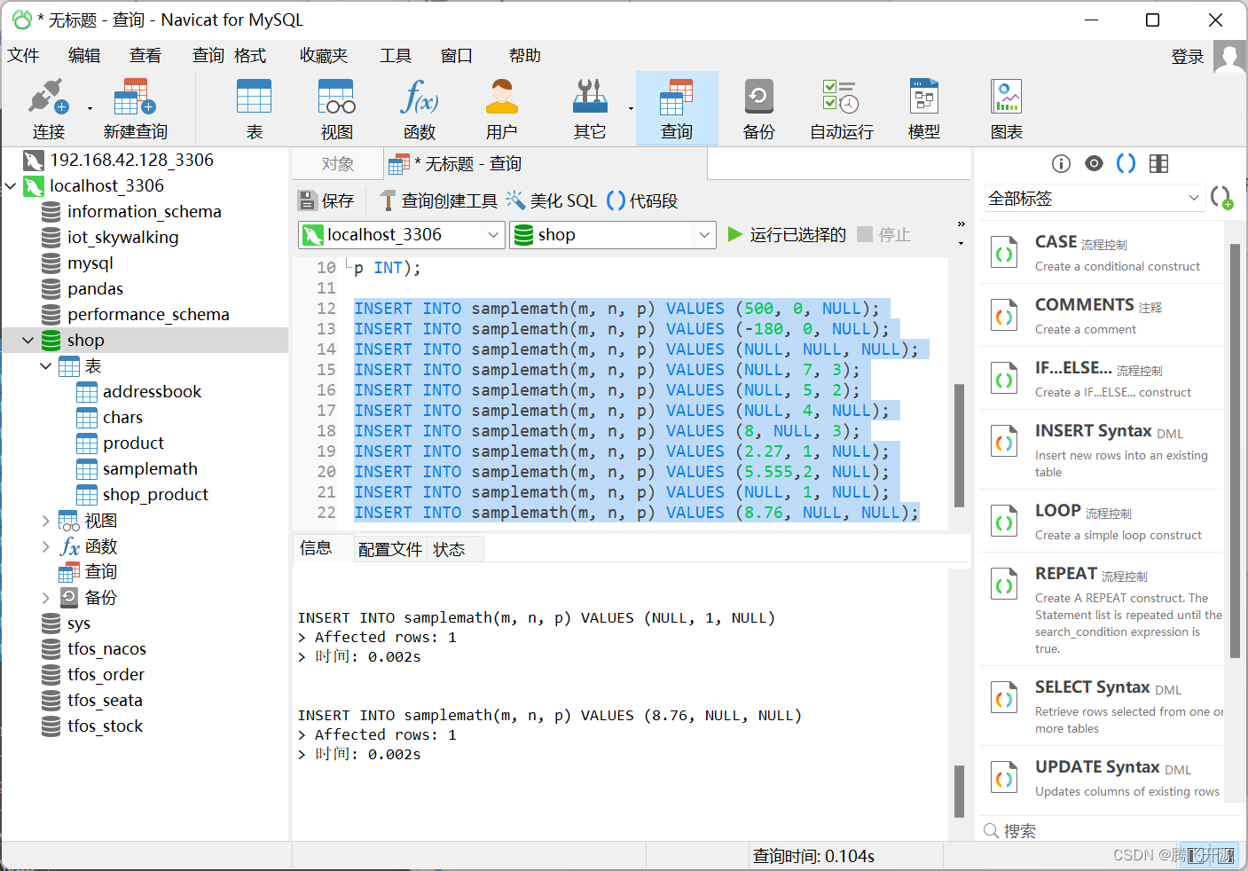Click the eye preview icon in right panel
This screenshot has width=1248, height=871.
[x=1094, y=163]
